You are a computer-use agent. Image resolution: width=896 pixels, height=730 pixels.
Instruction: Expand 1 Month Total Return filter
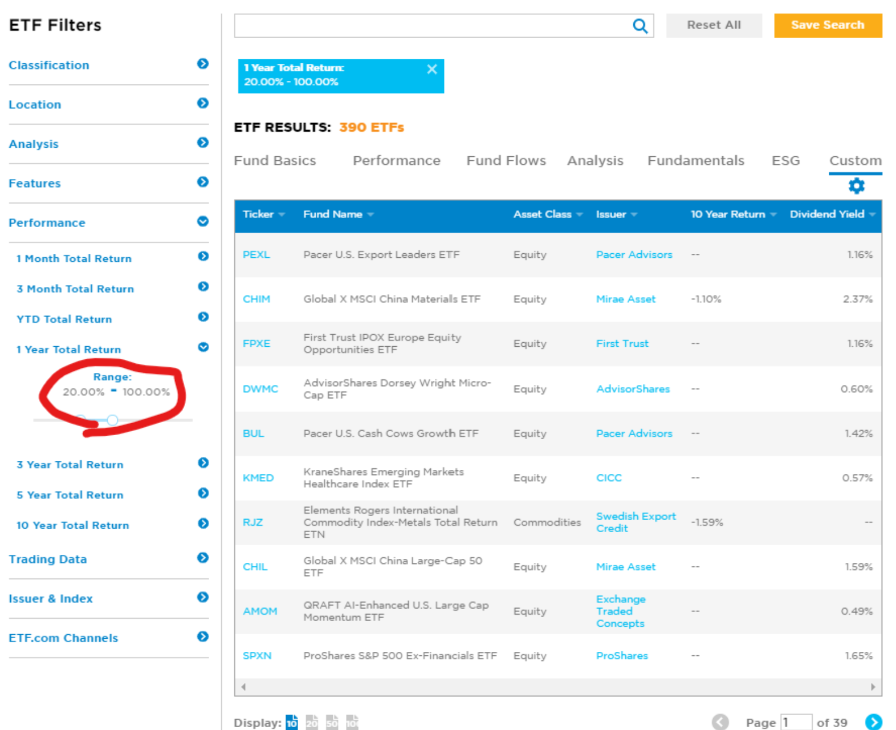[x=203, y=257]
